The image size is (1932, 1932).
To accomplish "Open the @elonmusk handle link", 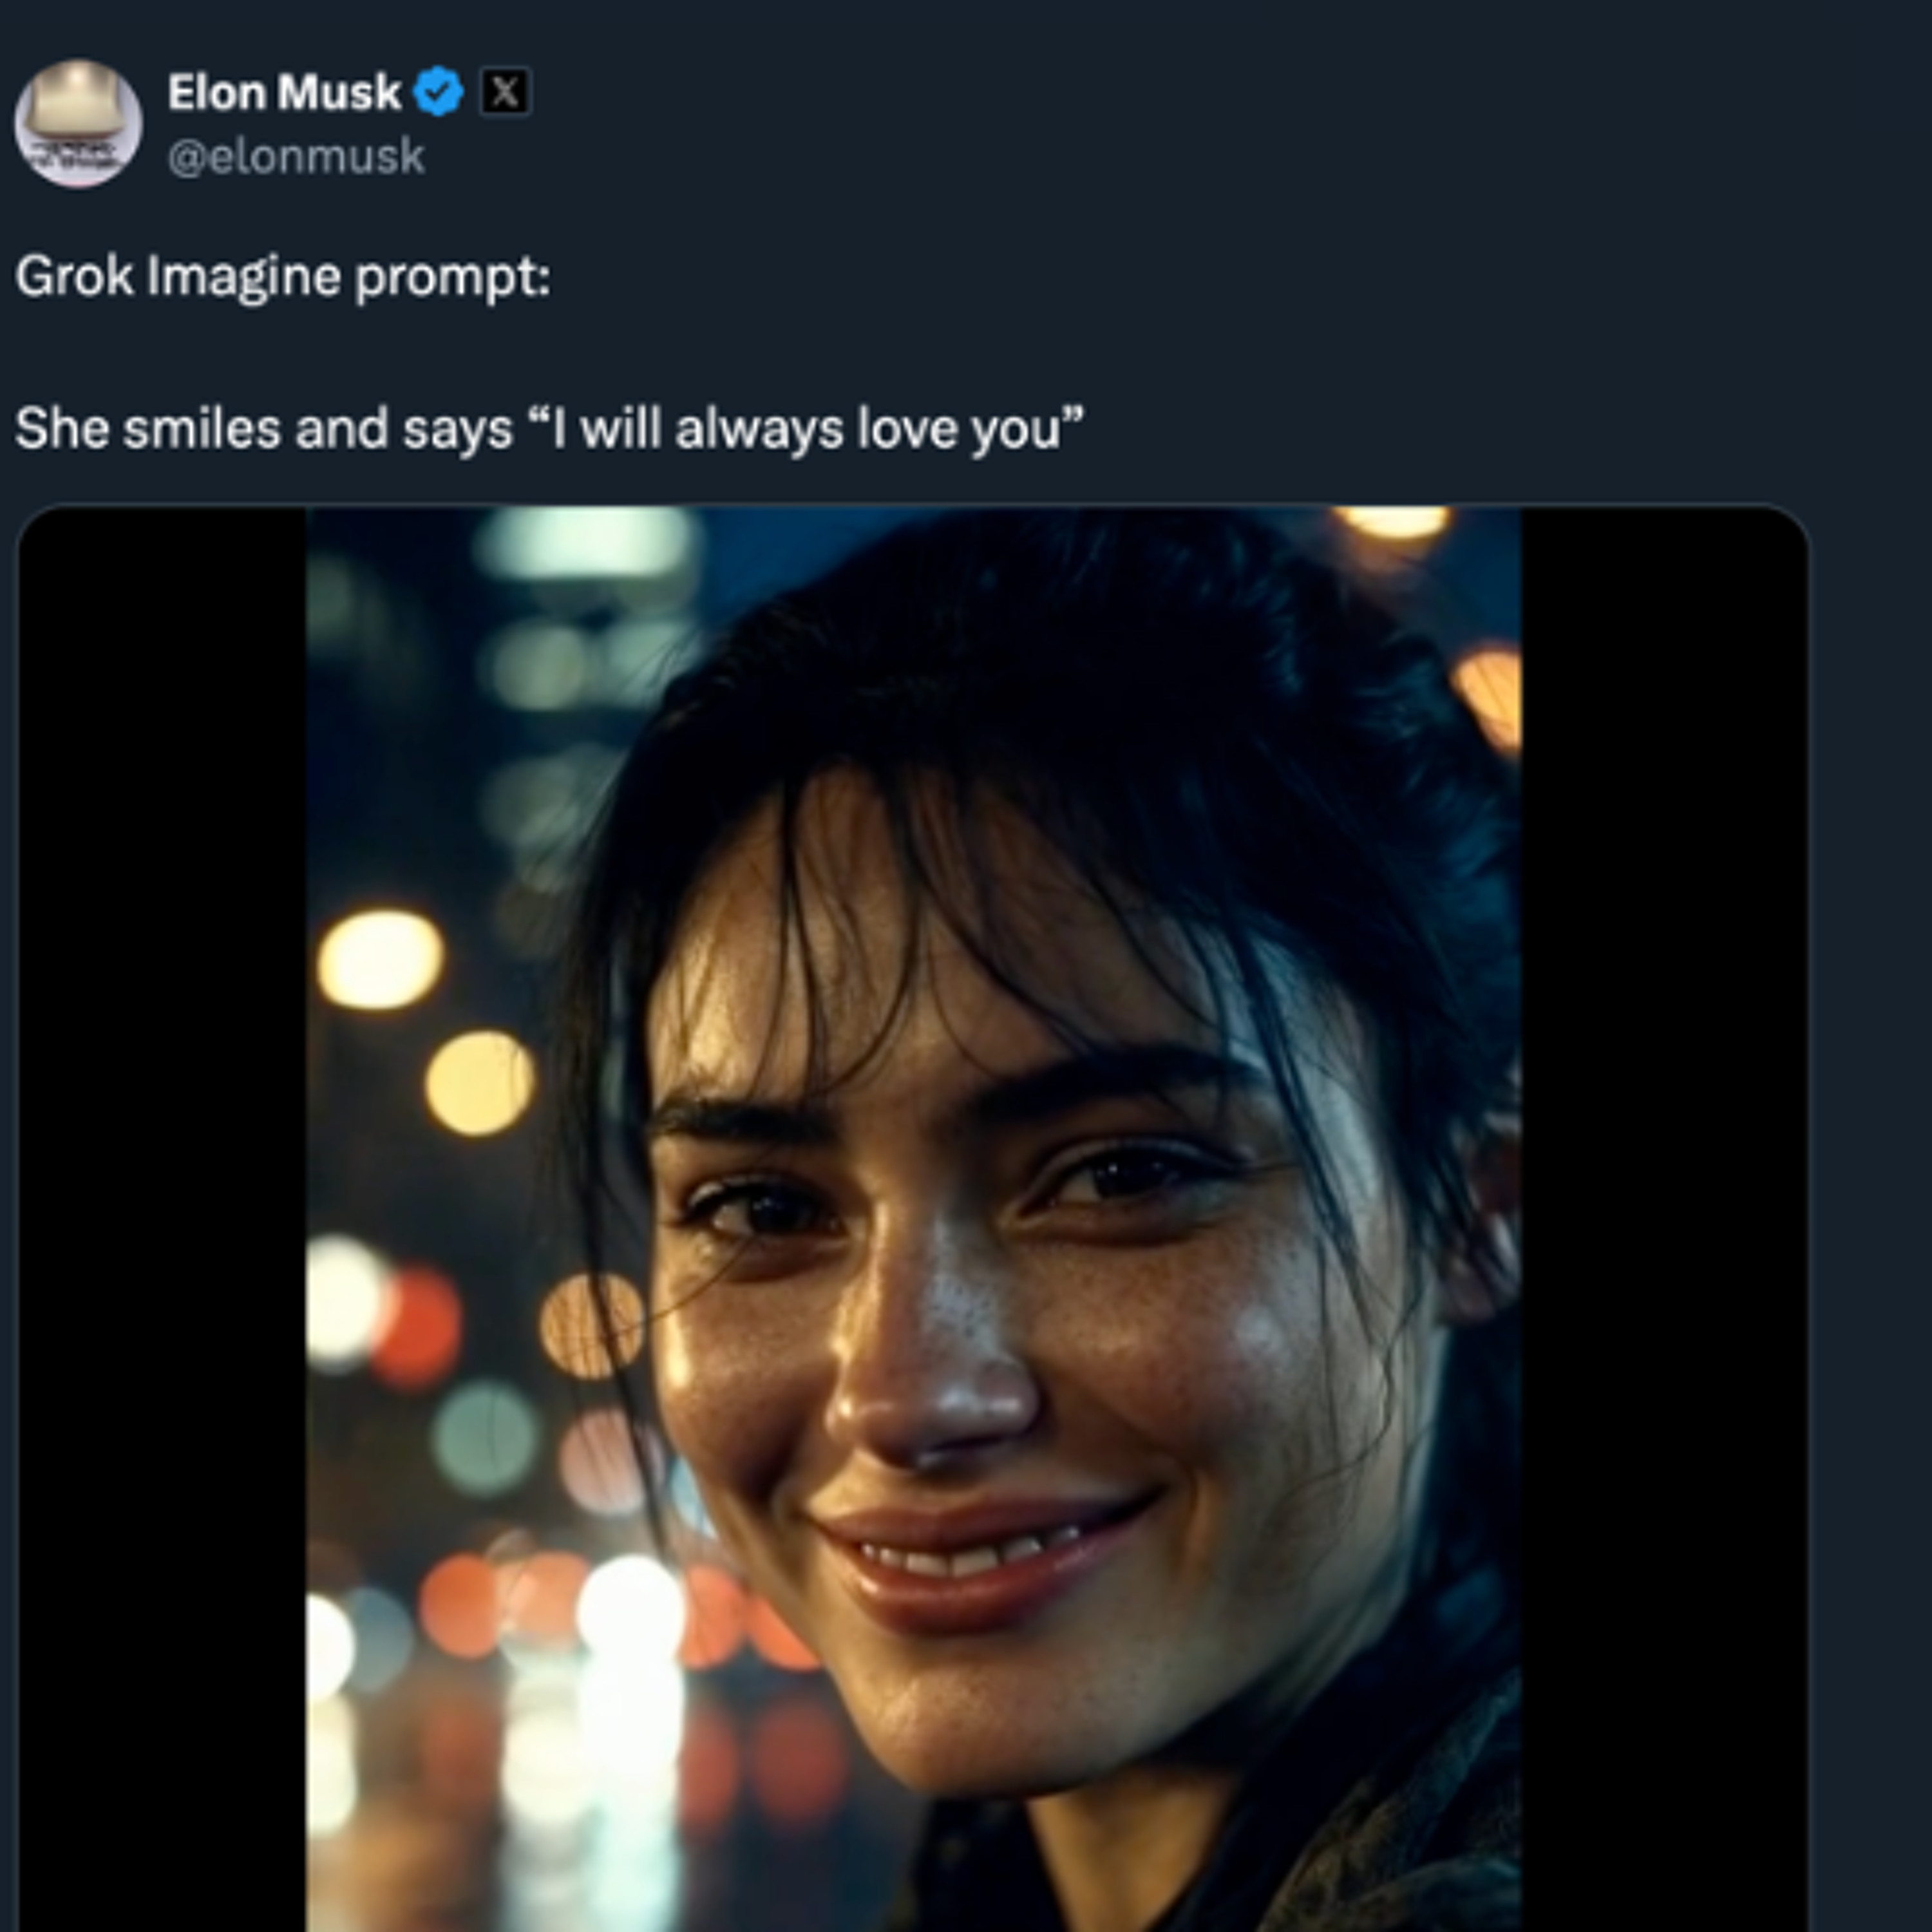I will pyautogui.click(x=296, y=157).
